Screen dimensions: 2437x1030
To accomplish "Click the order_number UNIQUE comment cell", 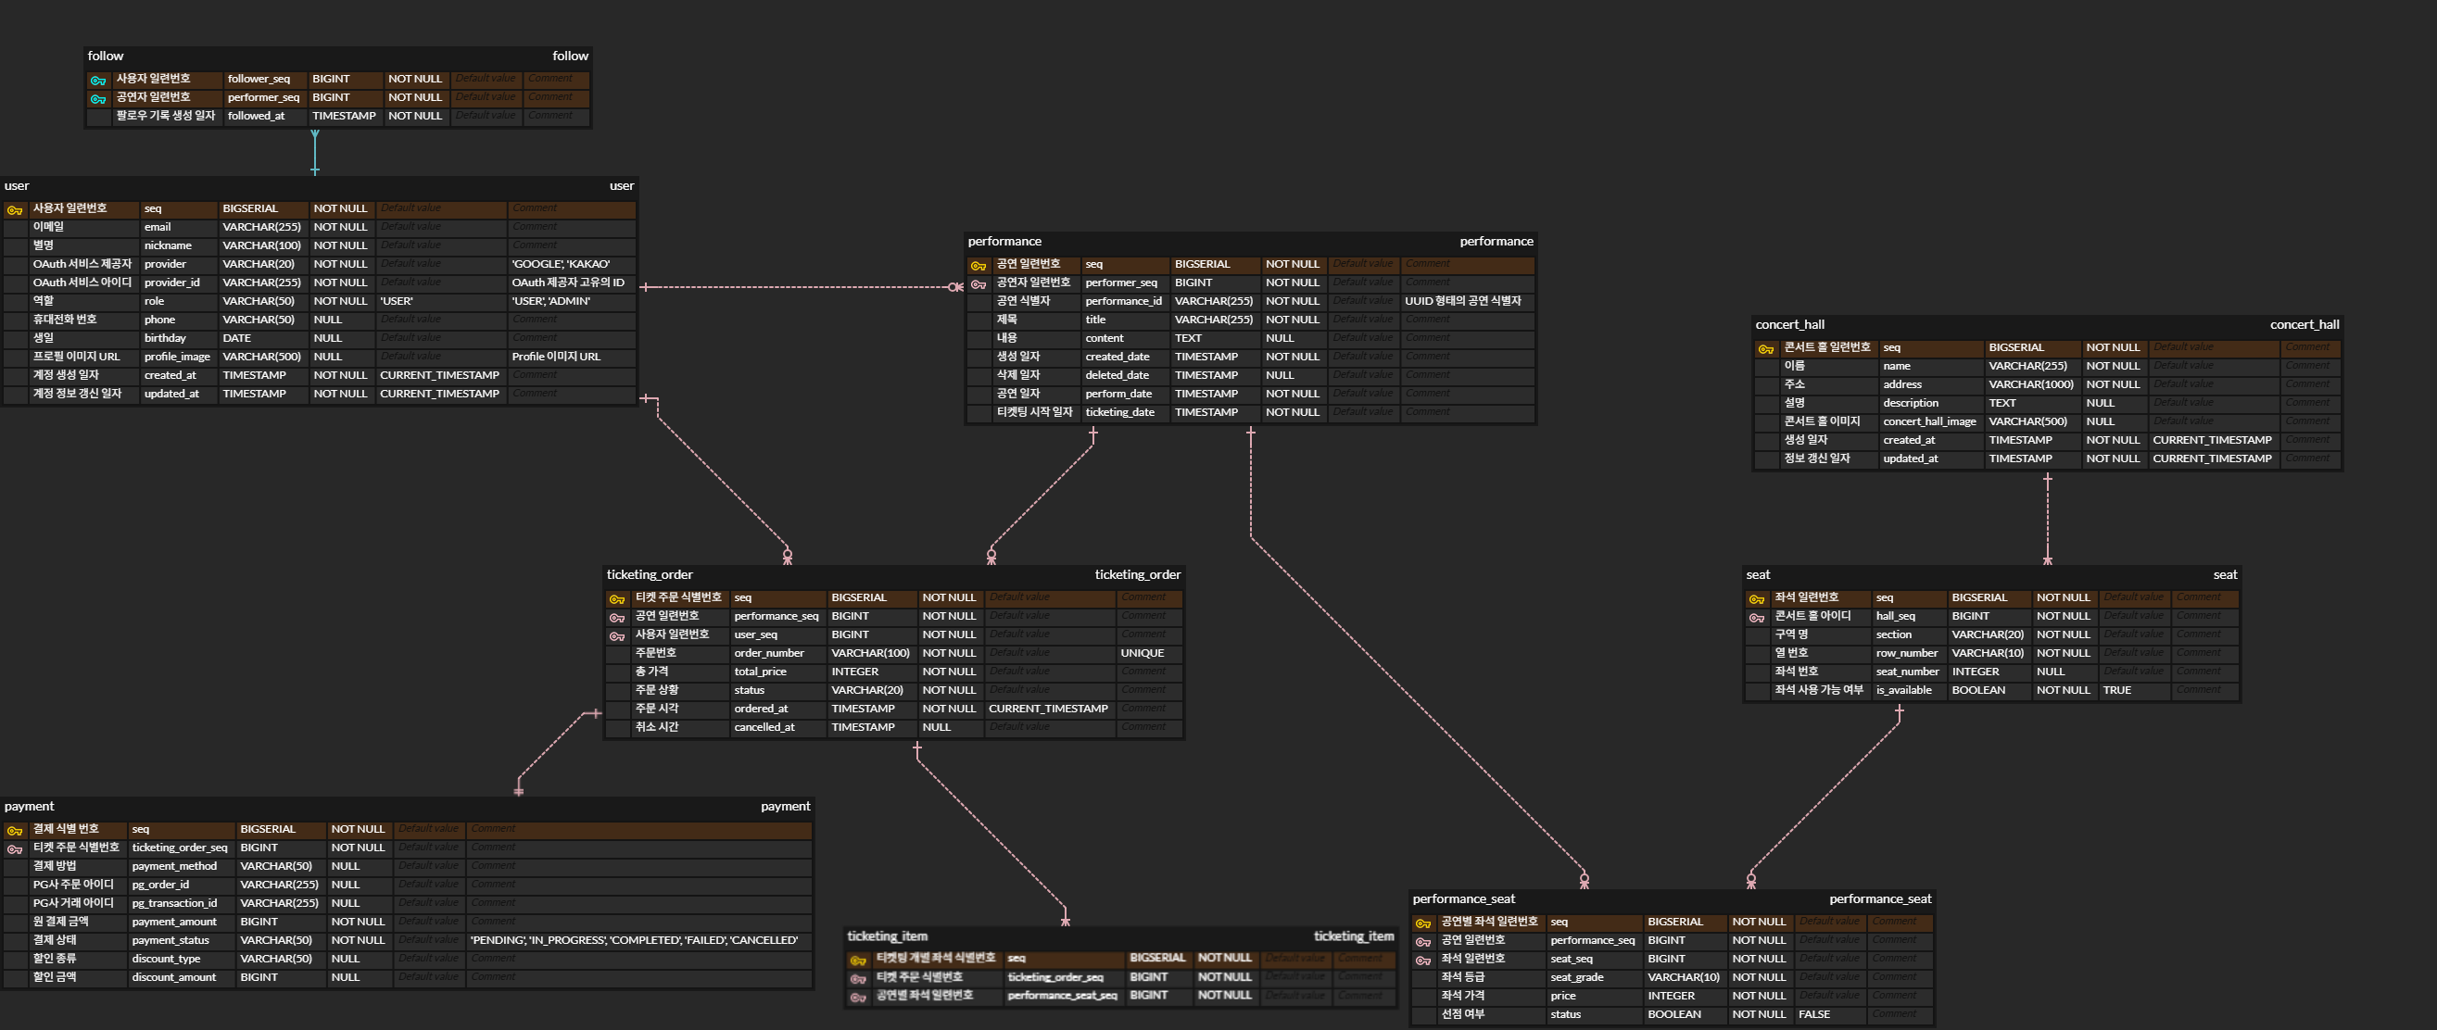I will coord(1142,654).
